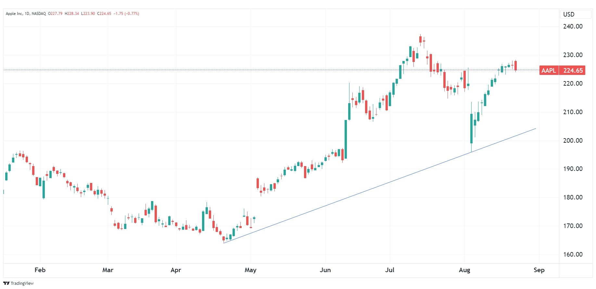Image resolution: width=596 pixels, height=289 pixels.
Task: Click the Apple Inc, 1D, NASDAQ title
Action: 26,14
